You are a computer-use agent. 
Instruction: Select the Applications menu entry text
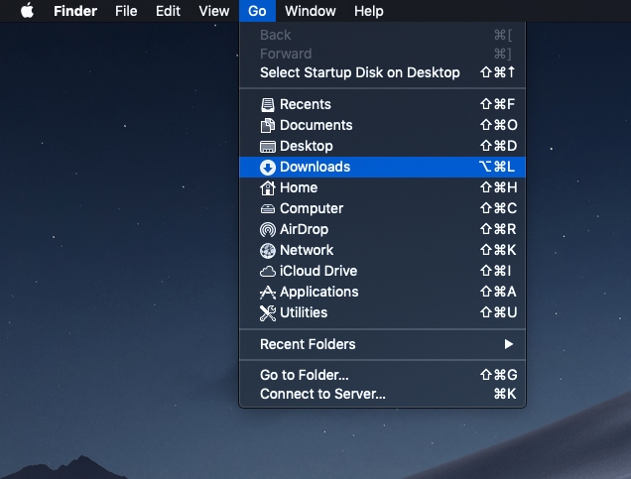319,292
